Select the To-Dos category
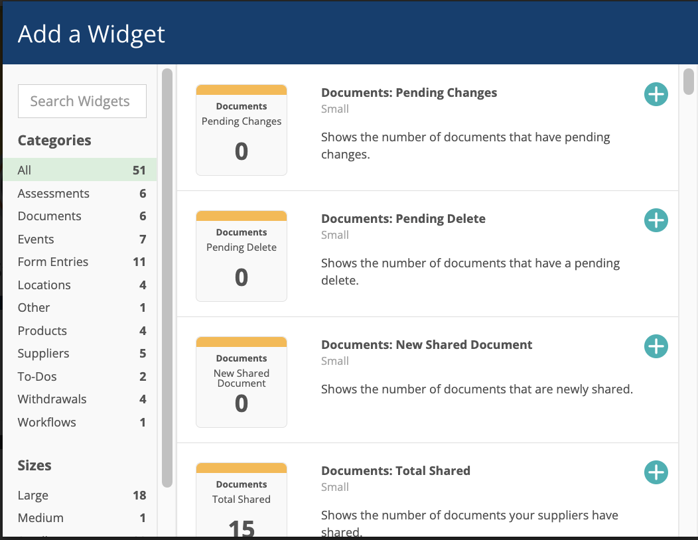This screenshot has width=698, height=540. pos(80,377)
